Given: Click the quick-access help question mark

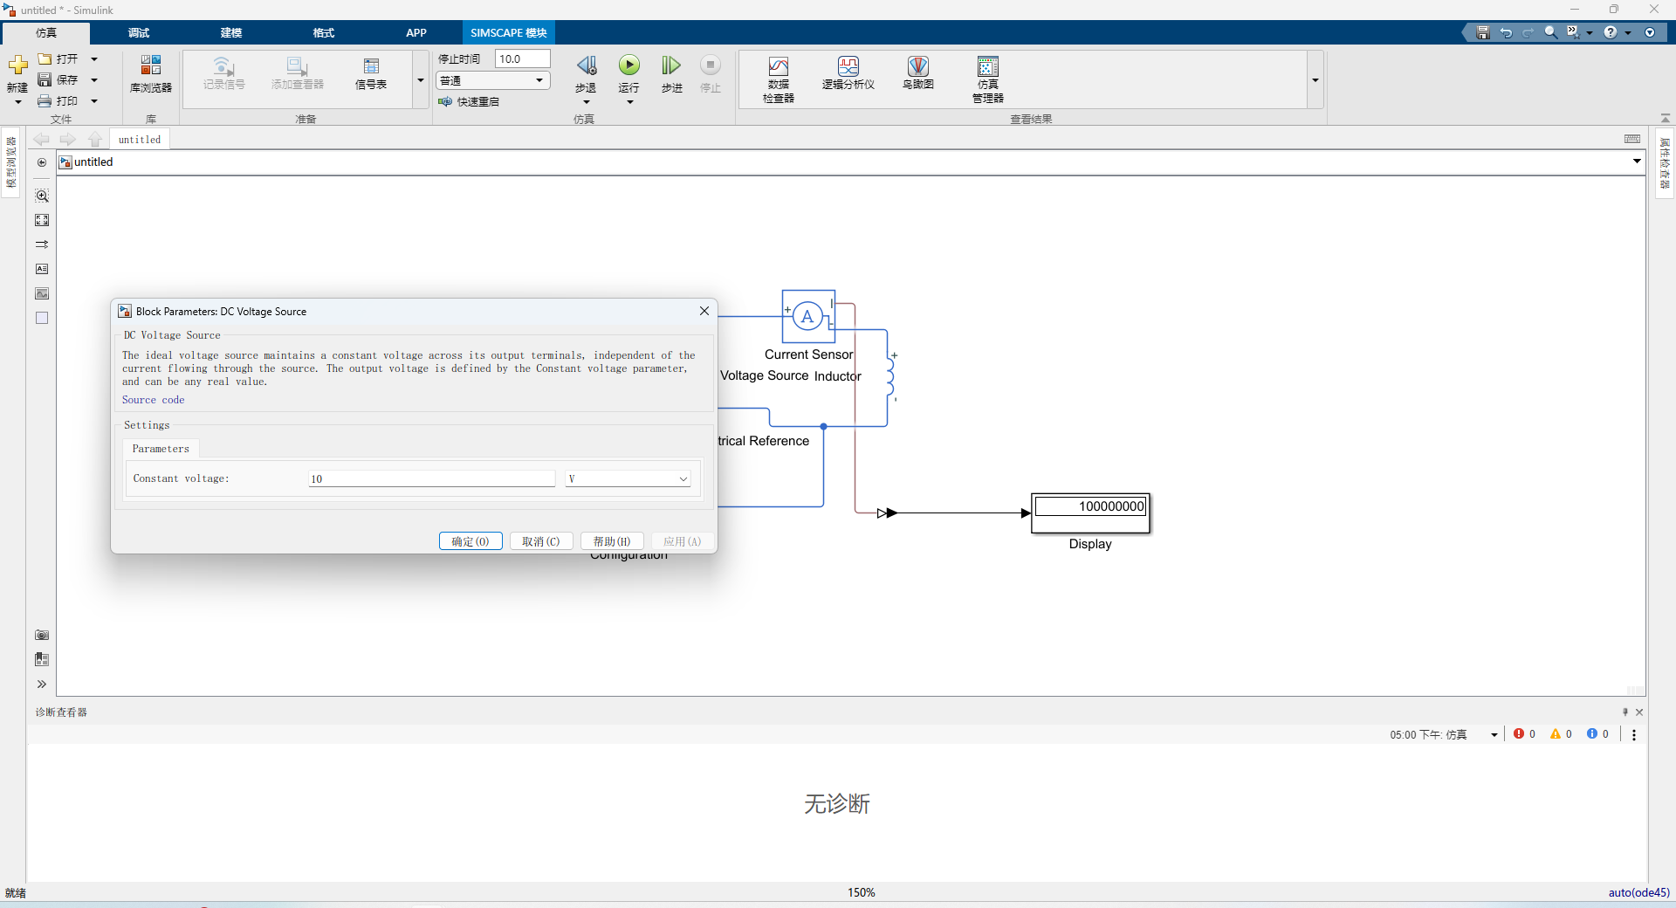Looking at the screenshot, I should (x=1611, y=32).
